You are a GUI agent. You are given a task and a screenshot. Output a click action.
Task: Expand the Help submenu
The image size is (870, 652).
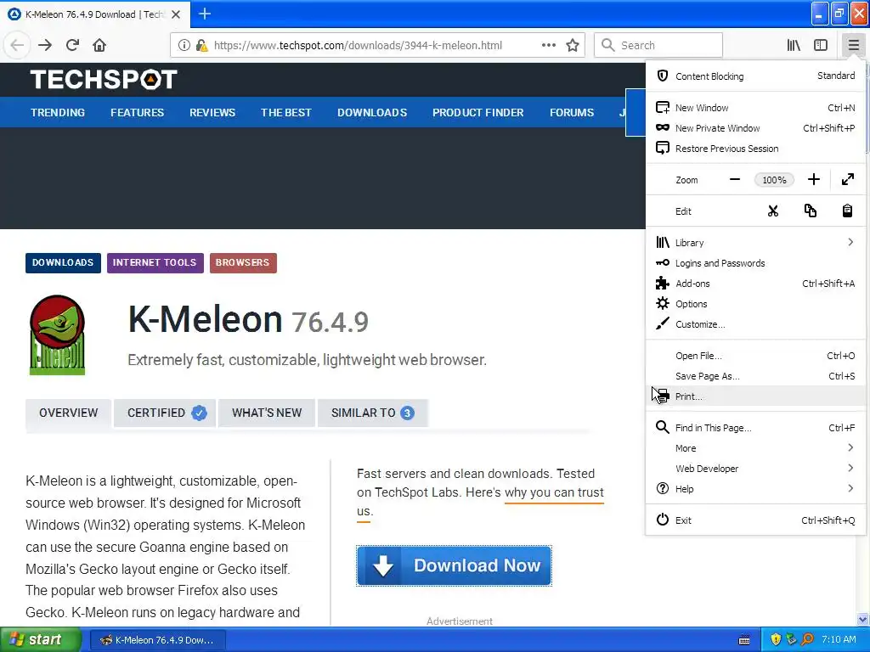click(x=755, y=489)
